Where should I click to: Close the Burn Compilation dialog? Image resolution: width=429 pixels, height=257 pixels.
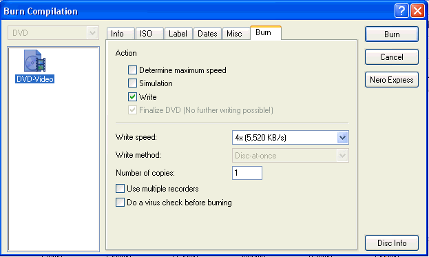(417, 11)
